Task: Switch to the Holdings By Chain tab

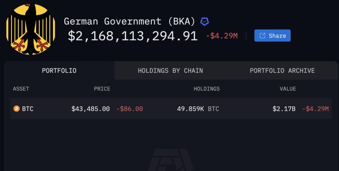Action: pos(170,70)
